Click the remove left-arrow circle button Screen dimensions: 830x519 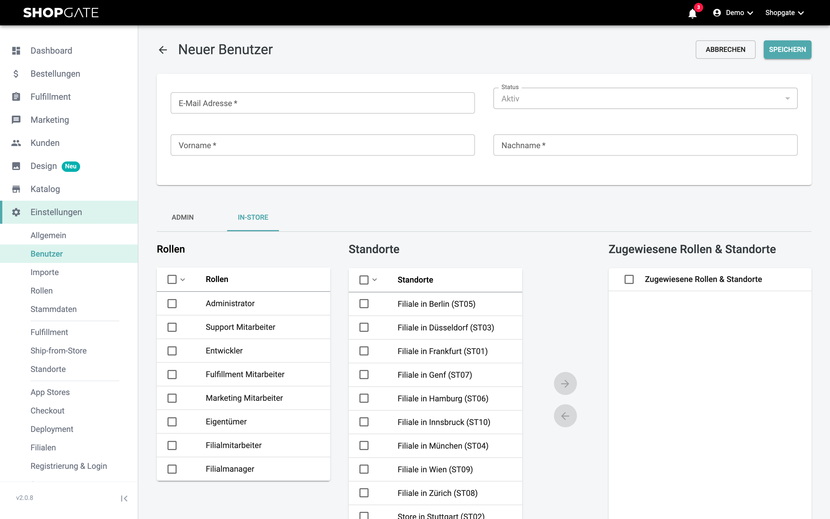565,416
